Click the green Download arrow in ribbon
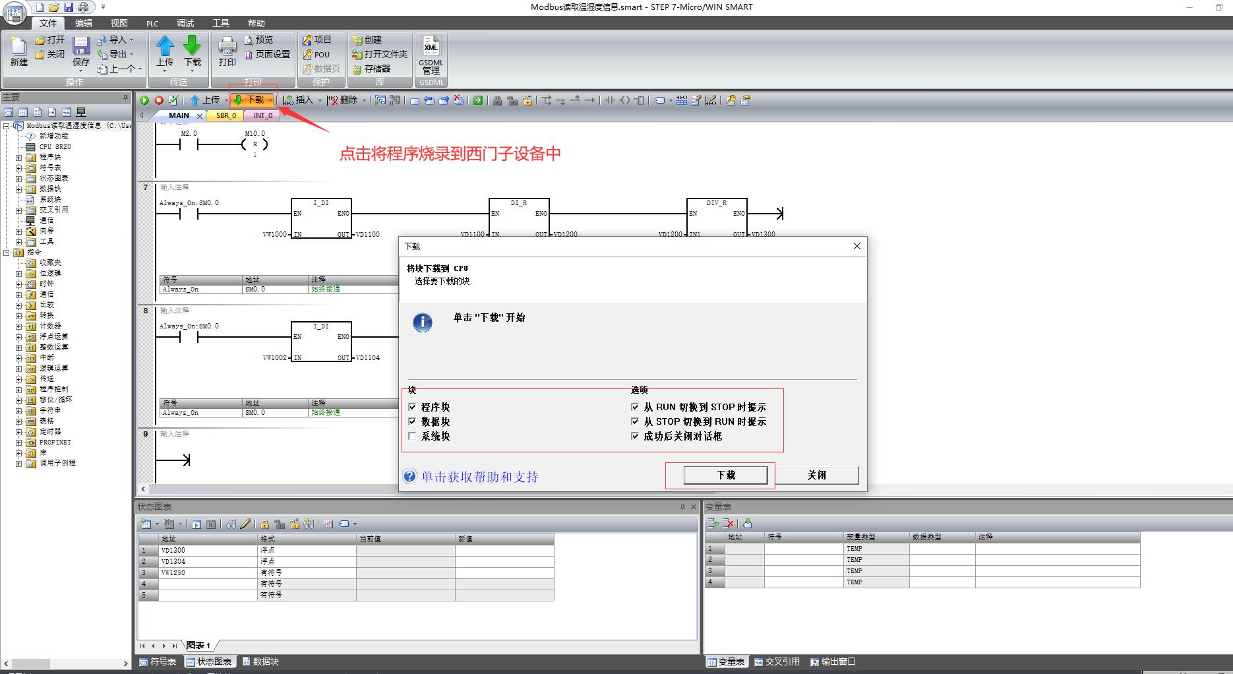 coord(193,51)
